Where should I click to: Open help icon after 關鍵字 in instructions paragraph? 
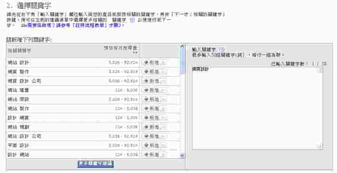132,20
